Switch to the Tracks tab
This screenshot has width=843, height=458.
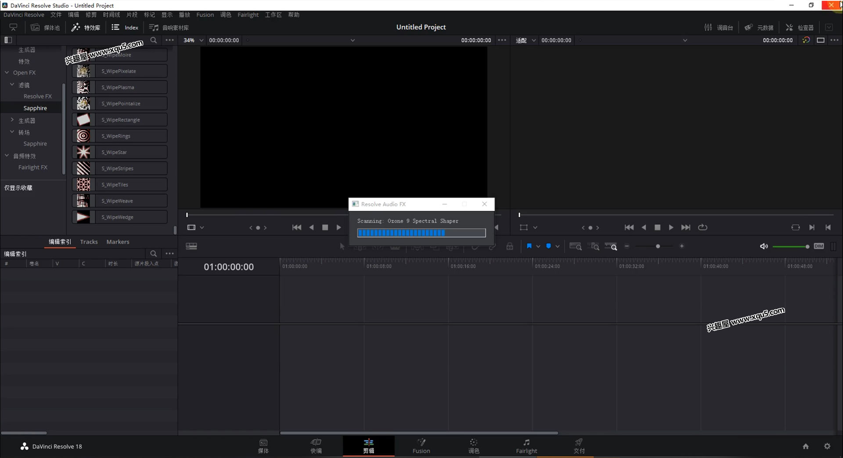(x=89, y=242)
